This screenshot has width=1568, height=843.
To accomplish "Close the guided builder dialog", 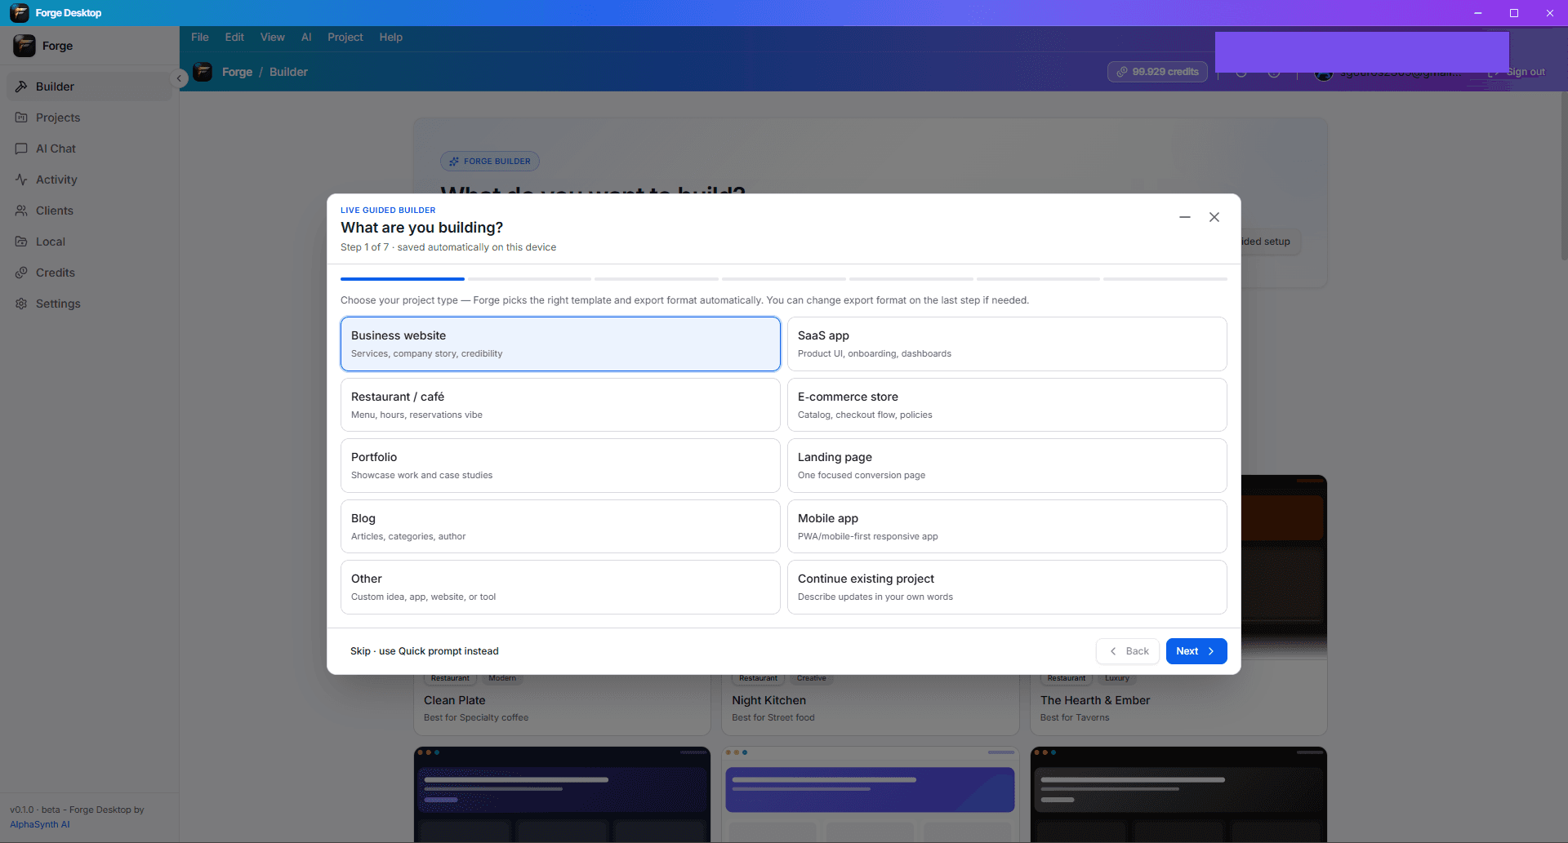I will pyautogui.click(x=1214, y=217).
